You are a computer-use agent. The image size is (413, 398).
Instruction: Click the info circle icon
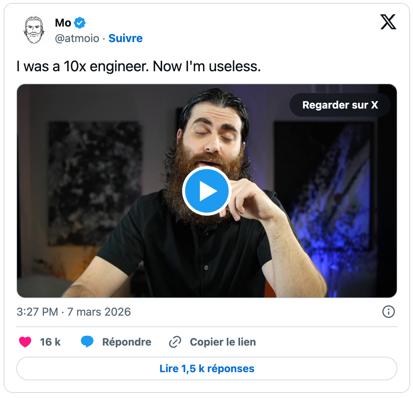388,312
